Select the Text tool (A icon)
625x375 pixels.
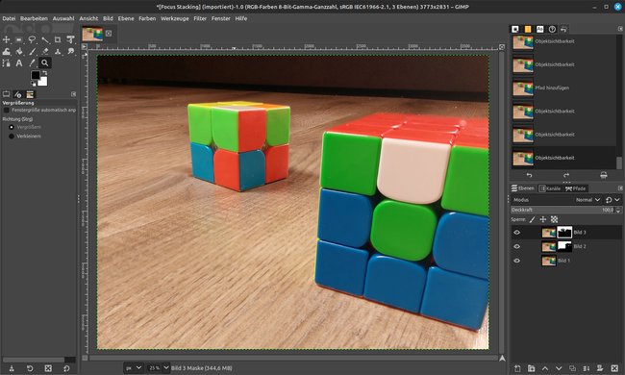pyautogui.click(x=18, y=62)
